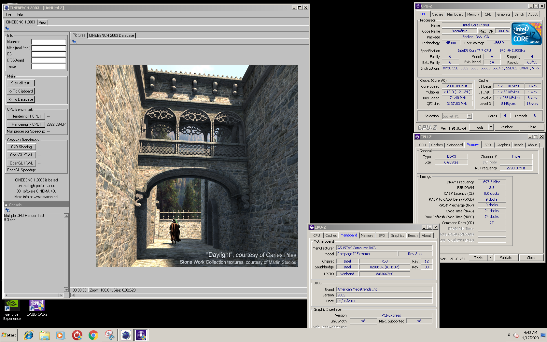
Task: Click the MHz (real freq.) input field
Action: pyautogui.click(x=49, y=48)
